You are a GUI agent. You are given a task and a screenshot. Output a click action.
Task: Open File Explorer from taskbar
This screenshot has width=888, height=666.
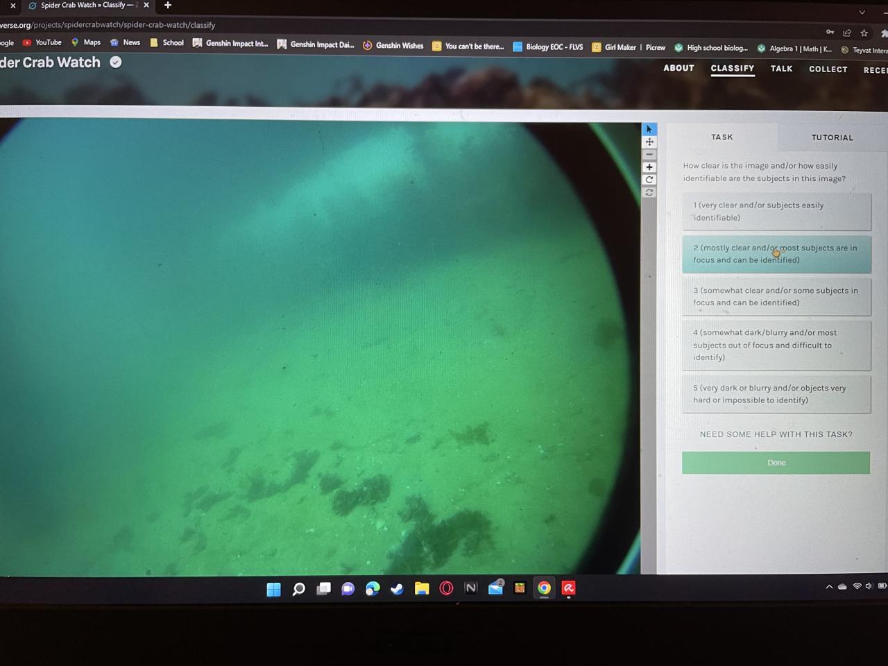[422, 589]
